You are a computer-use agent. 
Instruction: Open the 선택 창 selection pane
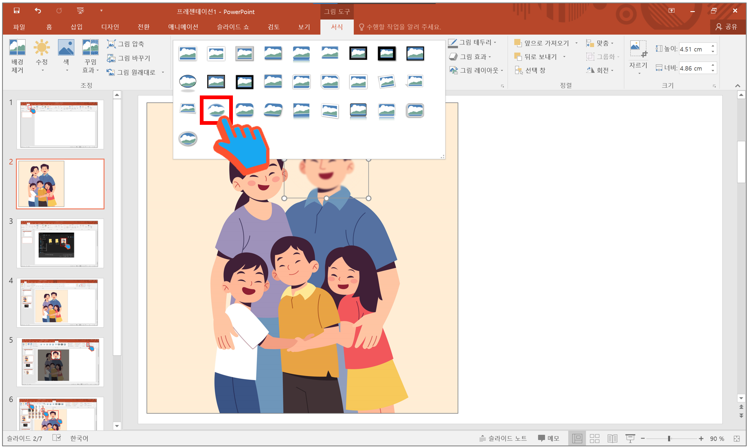(530, 70)
